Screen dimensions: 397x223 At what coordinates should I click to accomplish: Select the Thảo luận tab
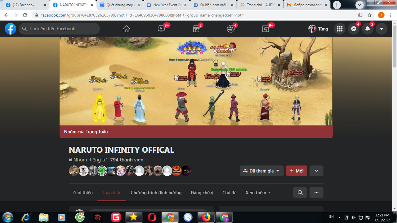(x=112, y=193)
